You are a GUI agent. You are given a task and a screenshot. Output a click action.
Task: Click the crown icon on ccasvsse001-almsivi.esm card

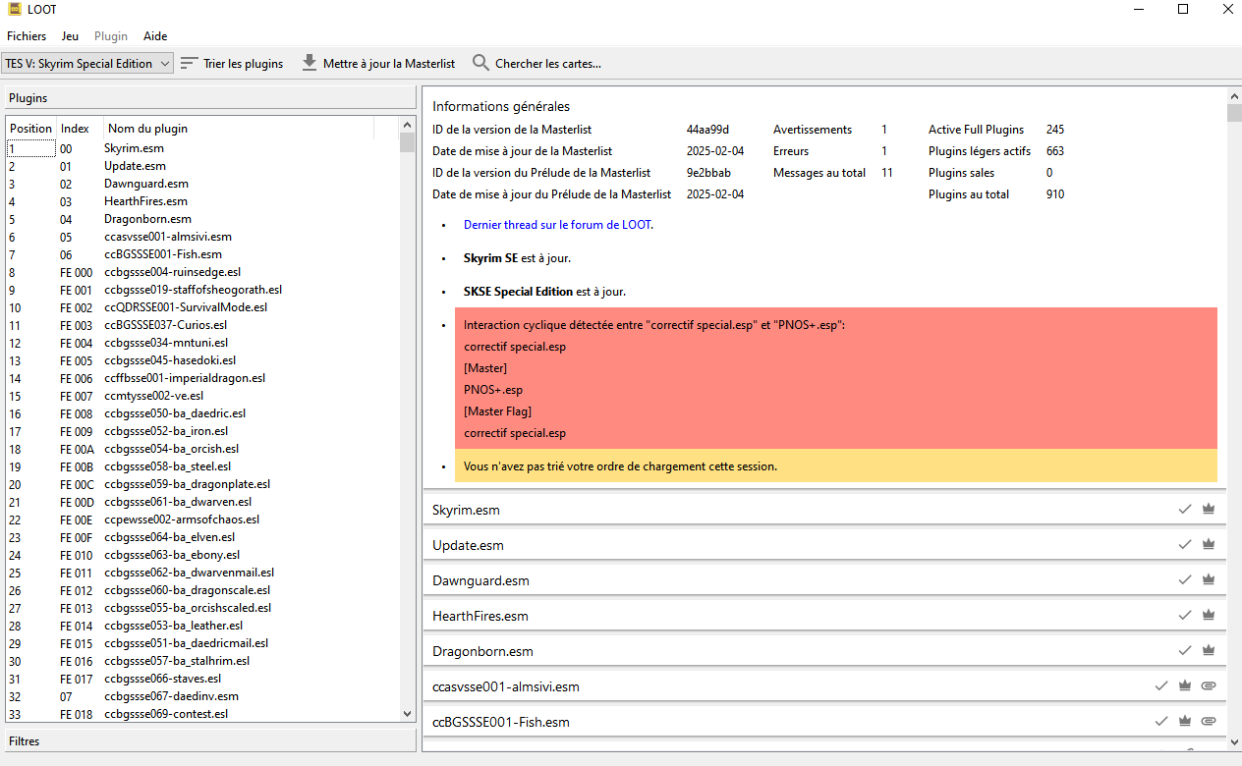coord(1185,685)
